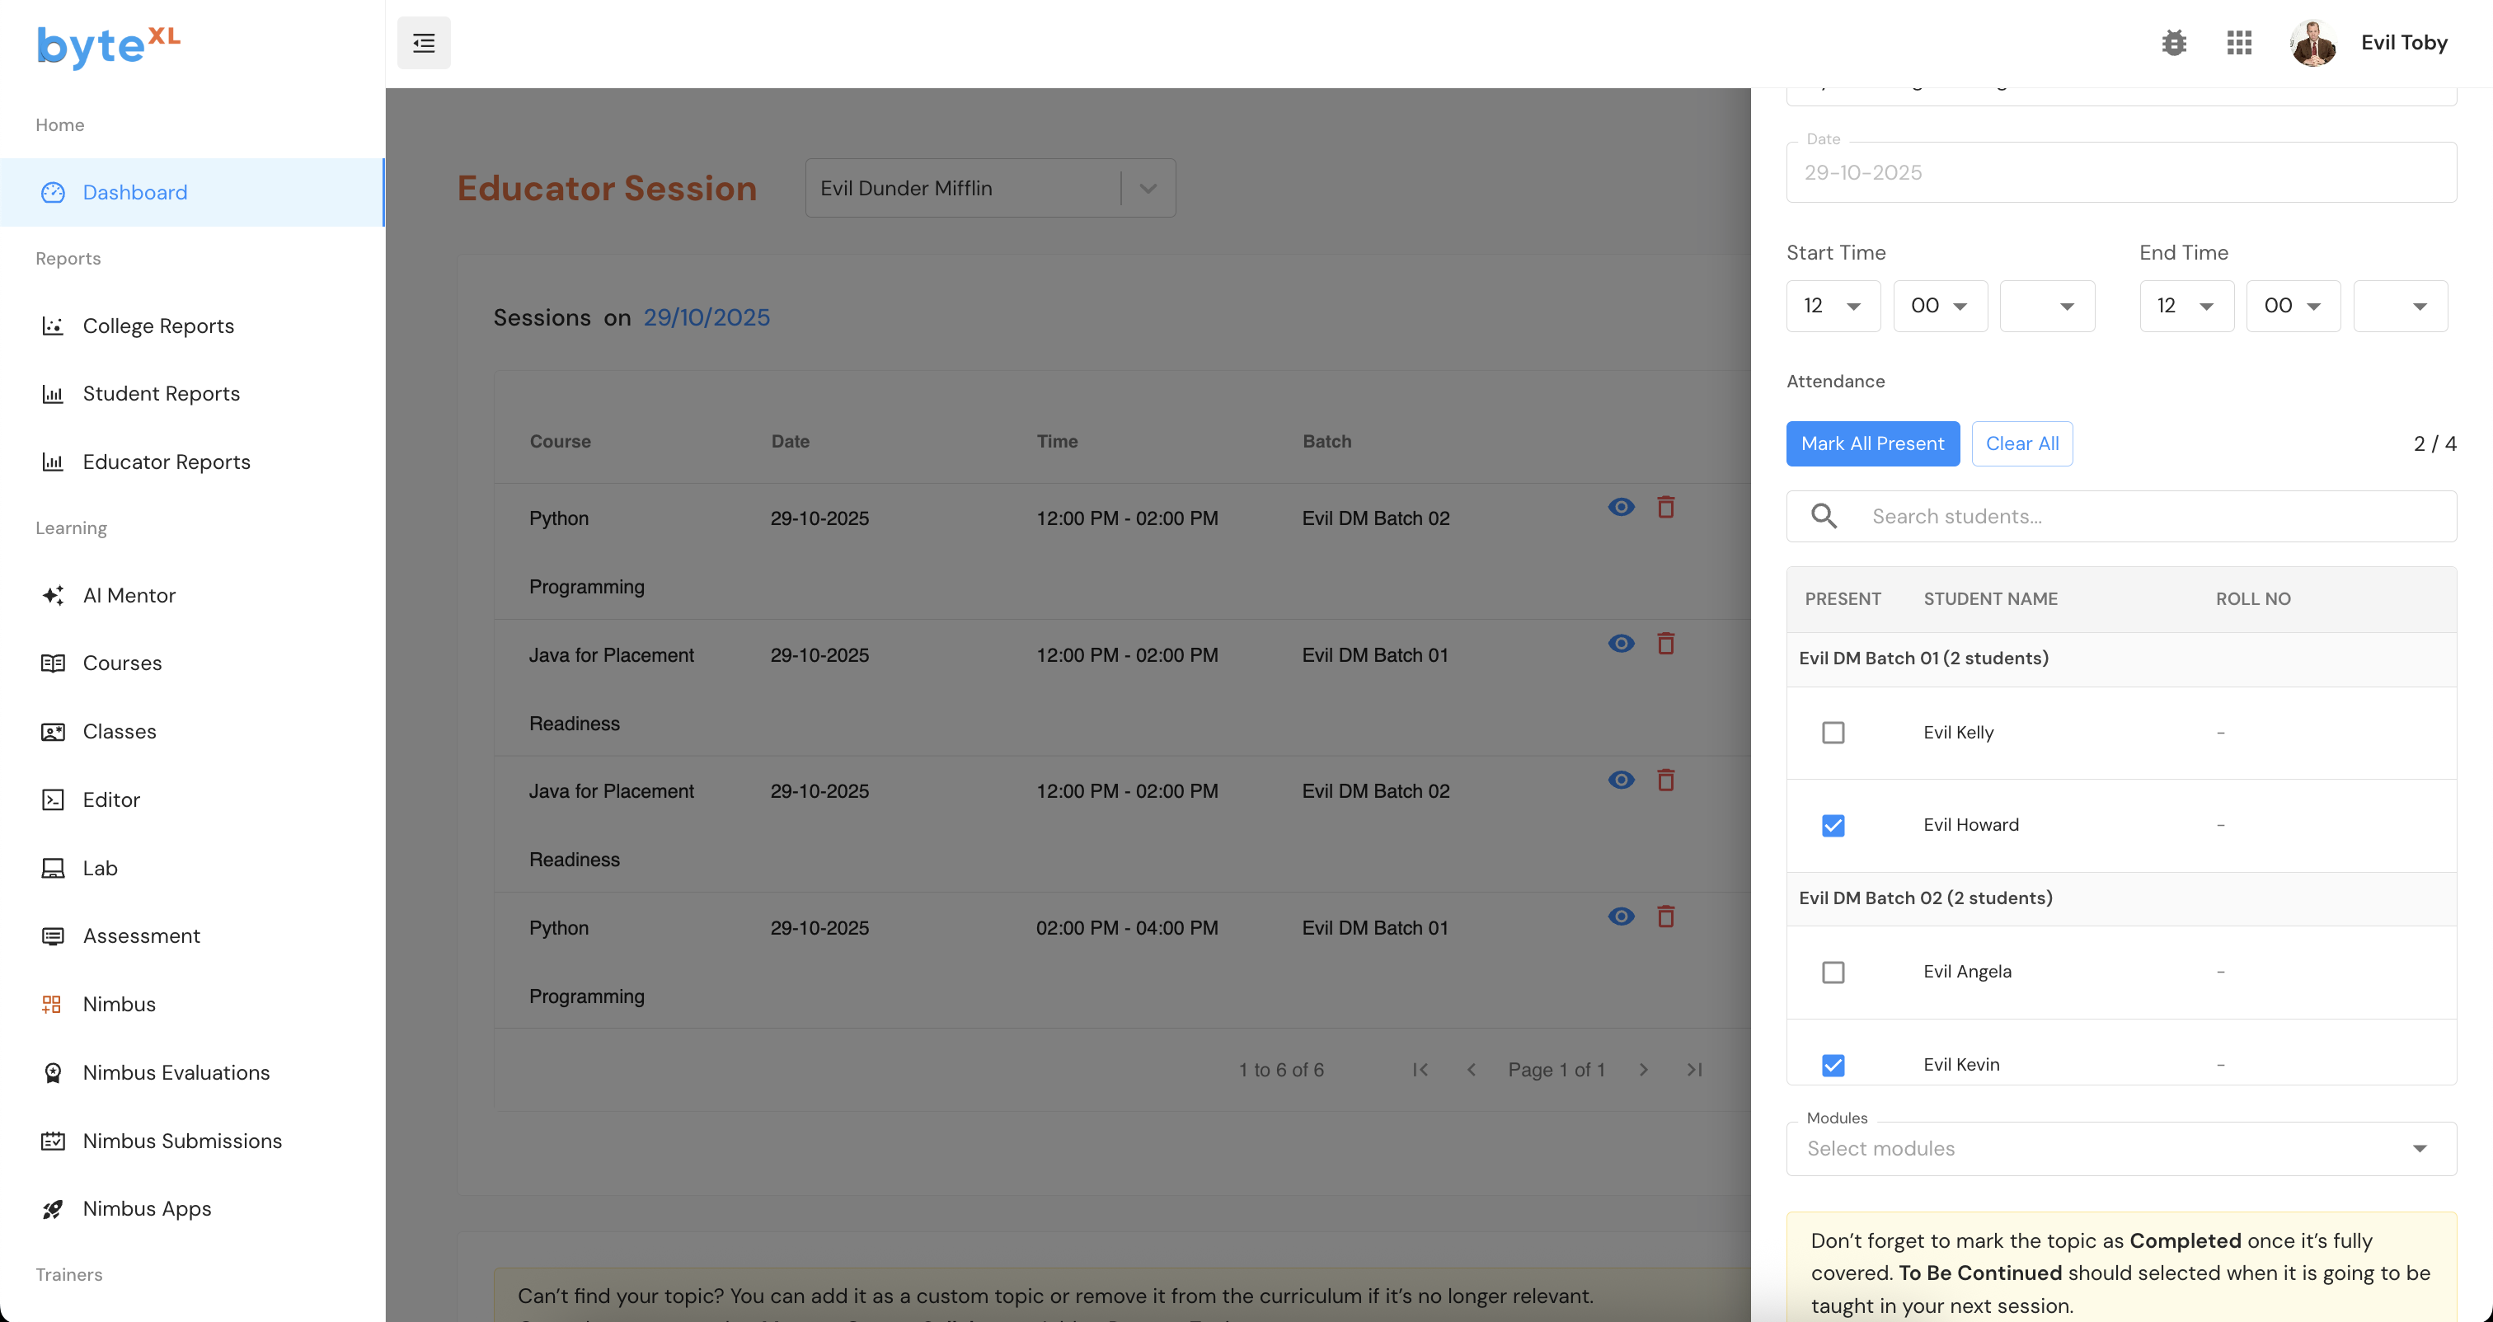2493x1322 pixels.
Task: Uncheck Evil Howard attendance checkbox
Action: coord(1832,826)
